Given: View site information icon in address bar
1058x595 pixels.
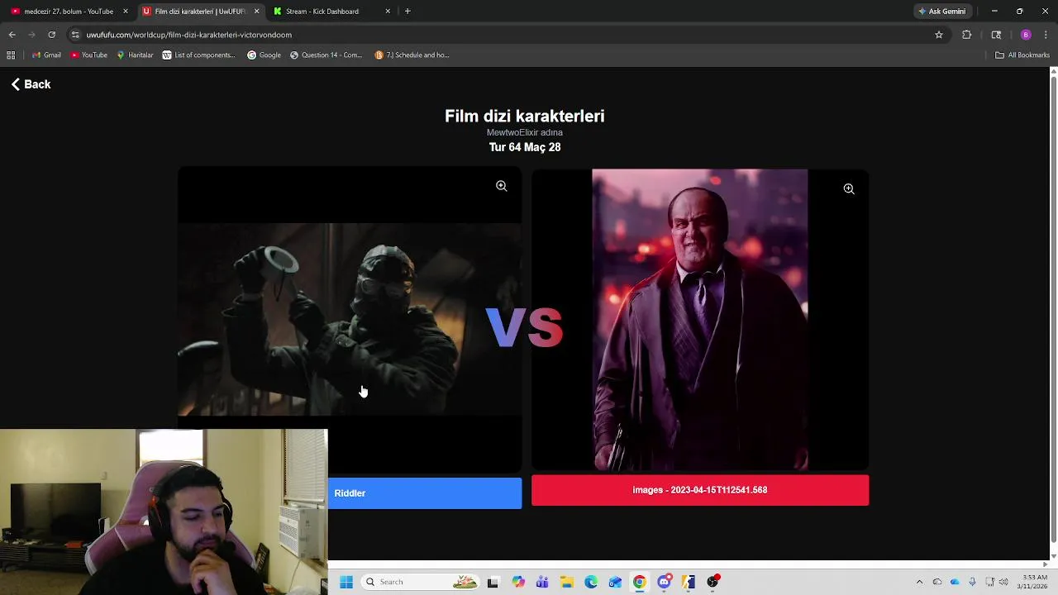Looking at the screenshot, I should point(75,35).
